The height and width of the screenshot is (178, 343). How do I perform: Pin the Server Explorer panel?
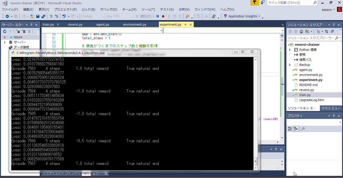point(32,25)
